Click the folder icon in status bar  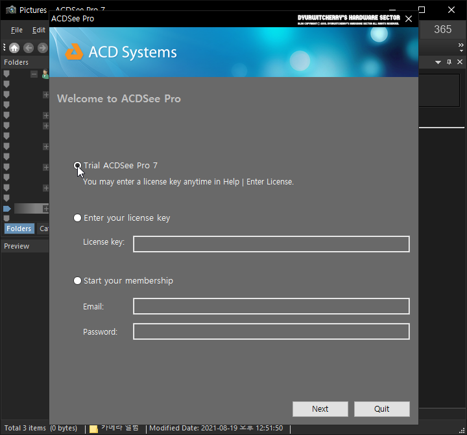point(93,429)
